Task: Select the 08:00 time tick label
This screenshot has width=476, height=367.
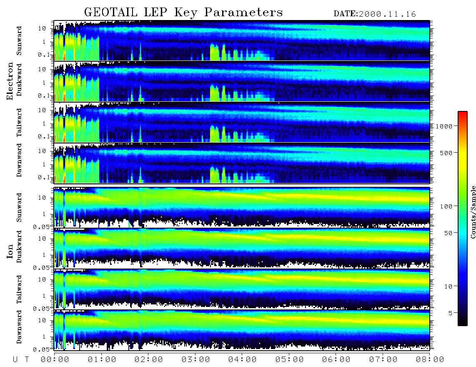Action: (430, 359)
